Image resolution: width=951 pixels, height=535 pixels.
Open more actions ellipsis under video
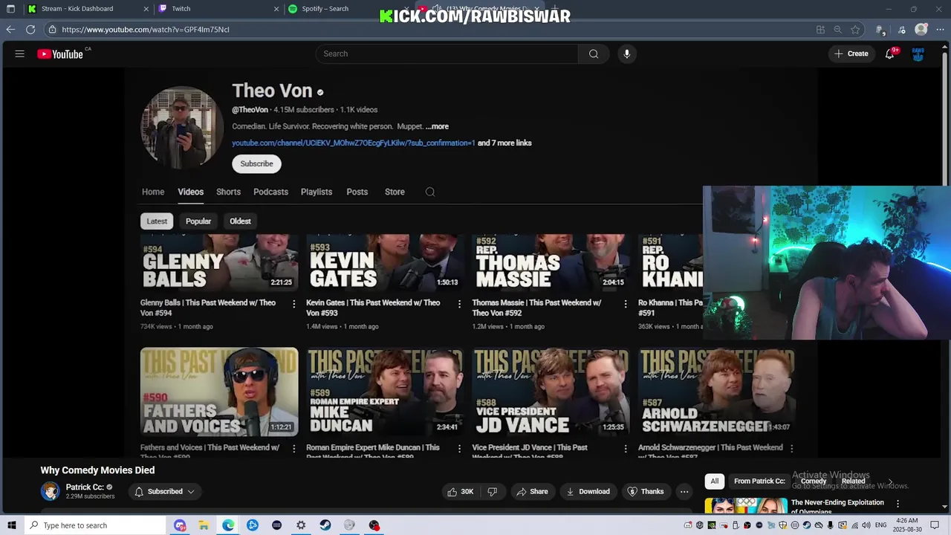[684, 491]
